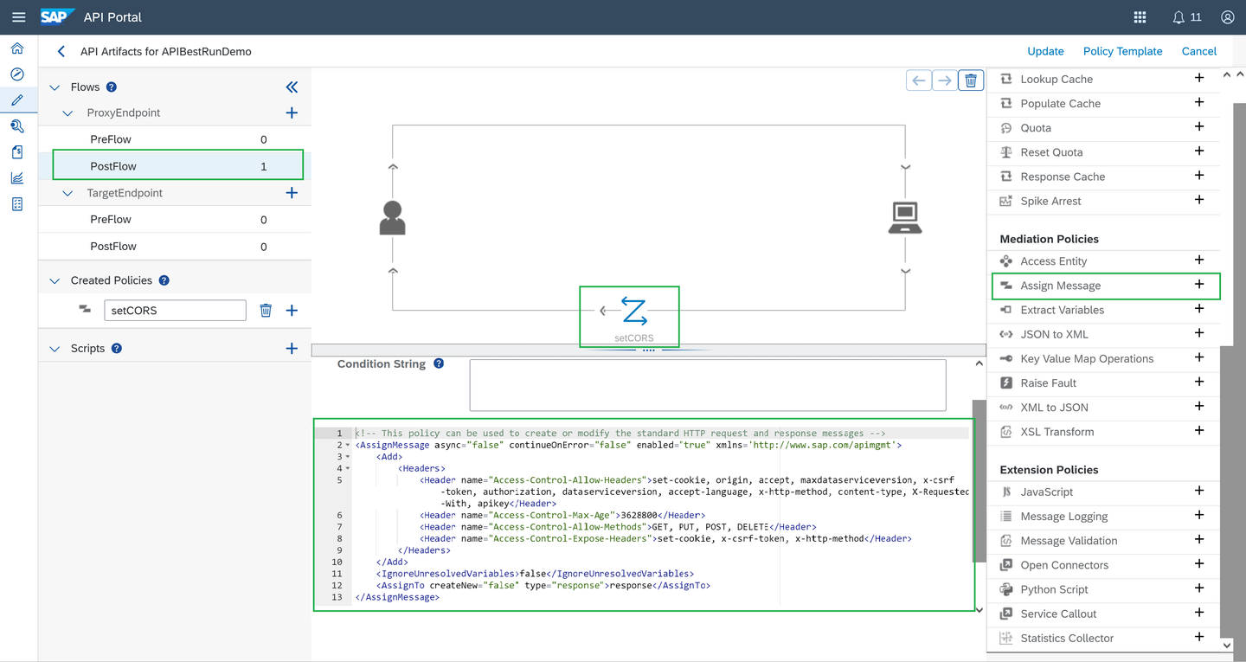
Task: Fold the Headers element at line 4
Action: pos(348,468)
